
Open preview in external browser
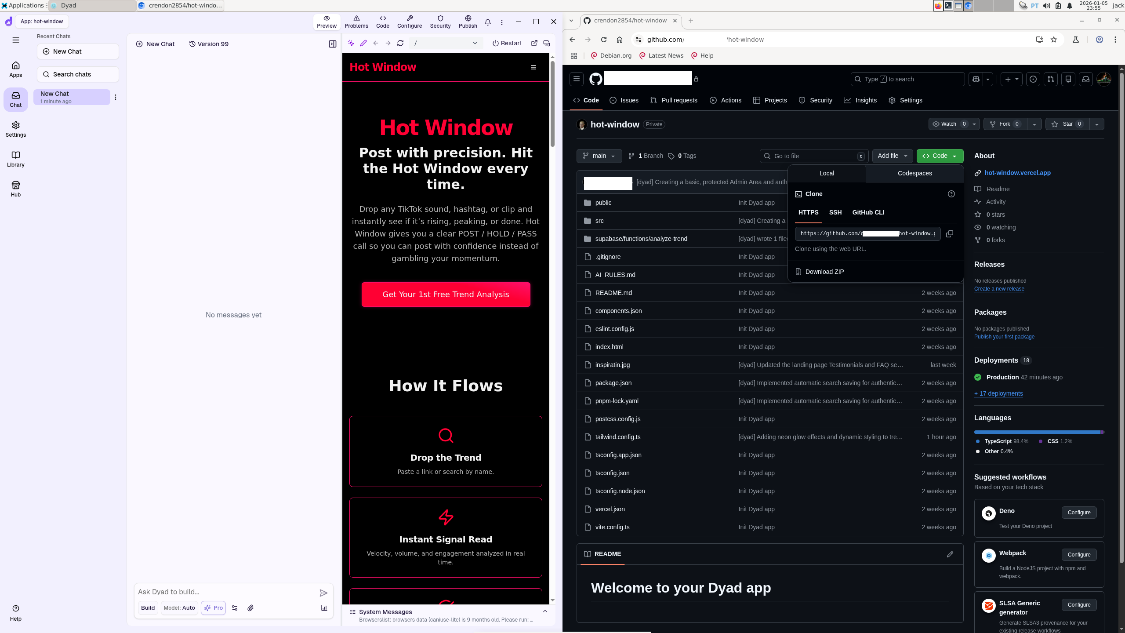[x=534, y=43]
